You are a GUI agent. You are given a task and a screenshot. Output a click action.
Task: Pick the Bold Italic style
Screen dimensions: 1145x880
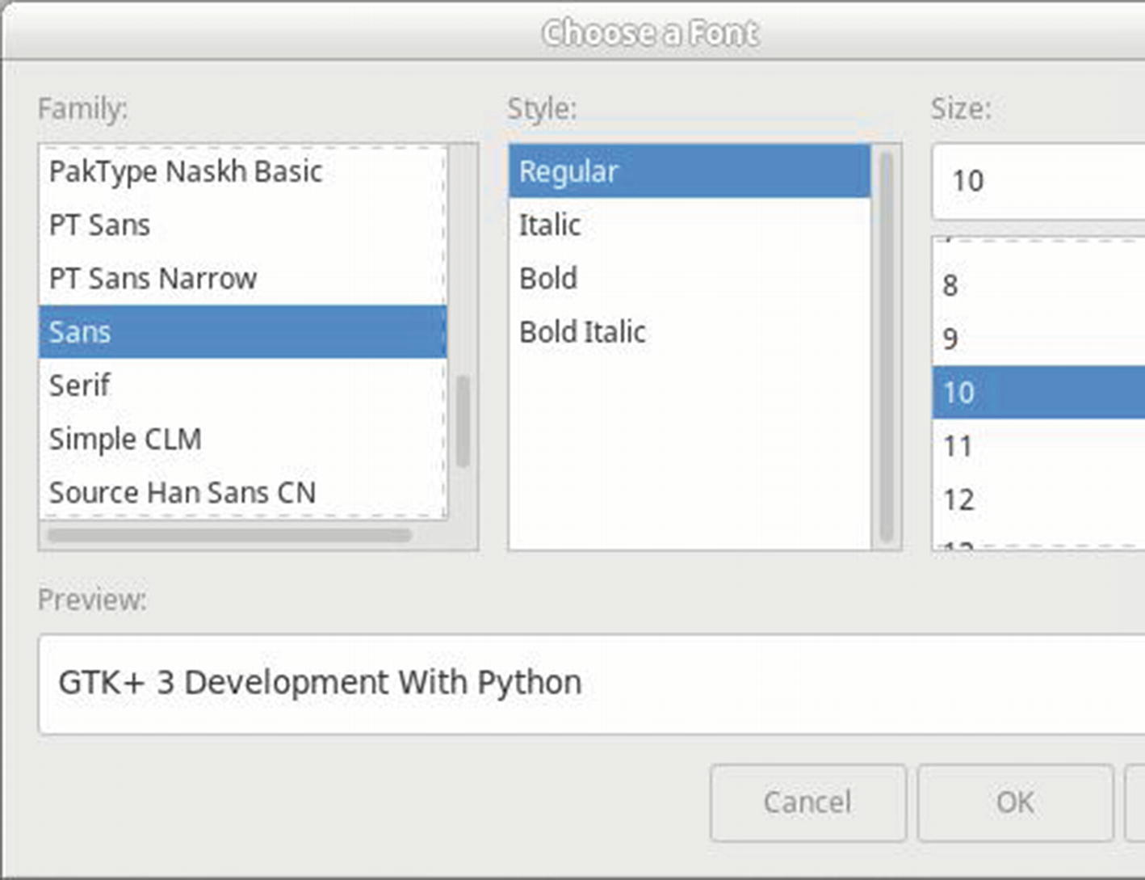[582, 332]
